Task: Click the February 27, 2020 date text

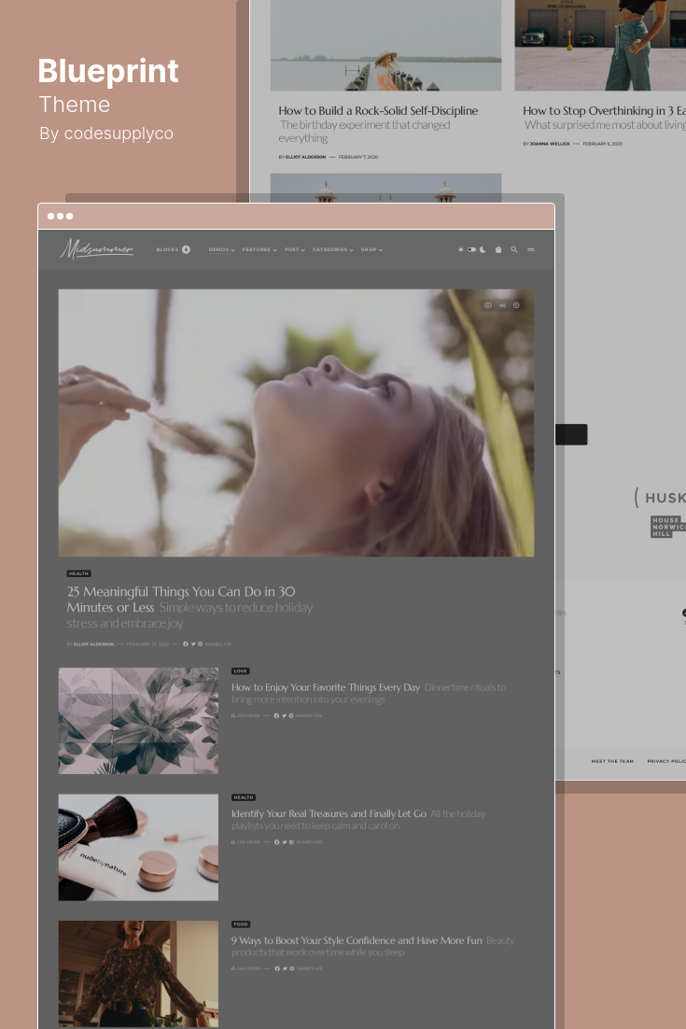Action: 147,644
